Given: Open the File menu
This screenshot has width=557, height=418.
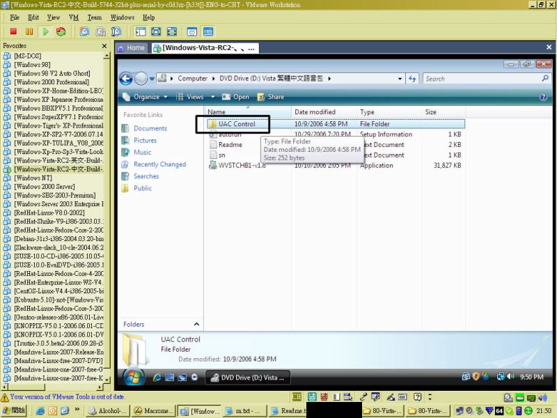Looking at the screenshot, I should pos(15,17).
